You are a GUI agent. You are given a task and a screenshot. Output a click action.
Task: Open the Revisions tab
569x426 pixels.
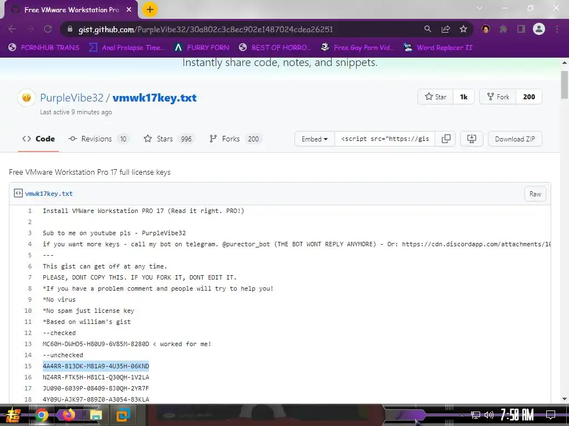tap(98, 139)
